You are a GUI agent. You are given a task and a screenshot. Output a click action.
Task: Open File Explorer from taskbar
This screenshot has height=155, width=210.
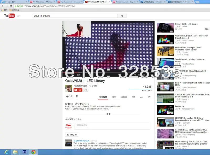coord(15,152)
